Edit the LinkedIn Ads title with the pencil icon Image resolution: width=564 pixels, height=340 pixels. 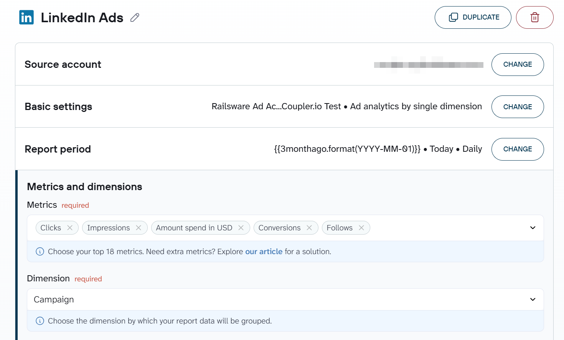point(135,18)
